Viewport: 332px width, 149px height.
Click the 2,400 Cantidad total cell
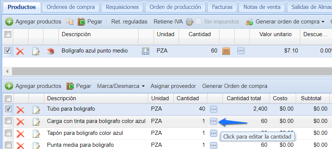(260, 109)
